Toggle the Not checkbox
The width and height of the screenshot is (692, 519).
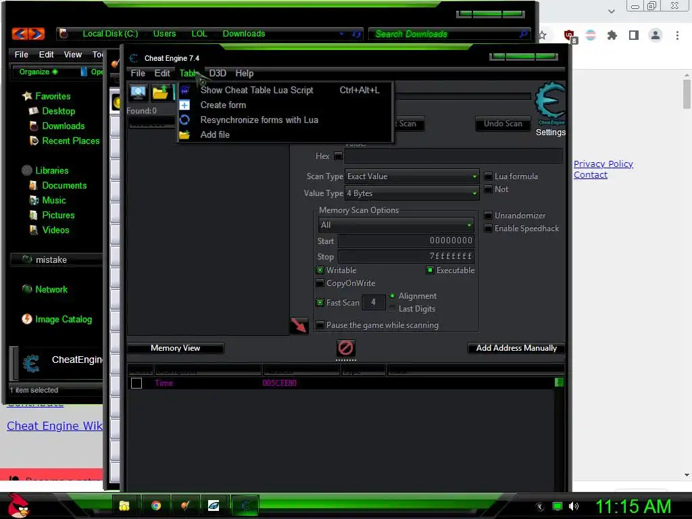(x=488, y=189)
